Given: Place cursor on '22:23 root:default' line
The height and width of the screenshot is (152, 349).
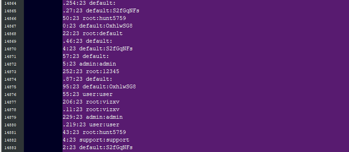Looking at the screenshot, I should [93, 33].
